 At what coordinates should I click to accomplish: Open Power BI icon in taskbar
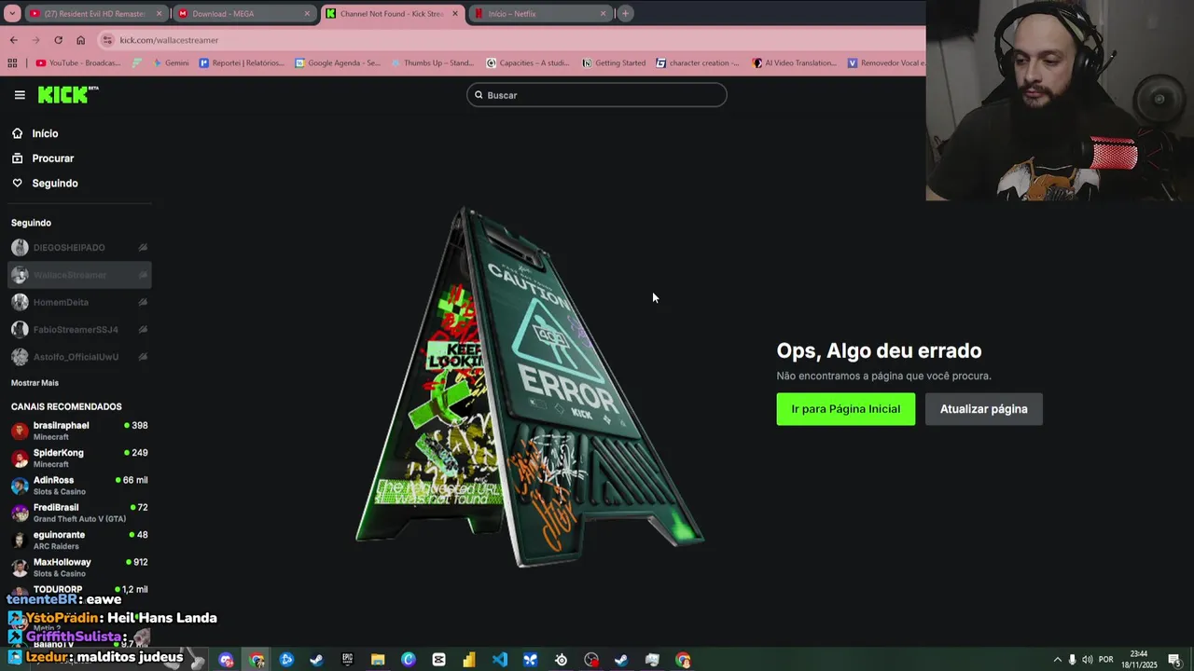469,660
